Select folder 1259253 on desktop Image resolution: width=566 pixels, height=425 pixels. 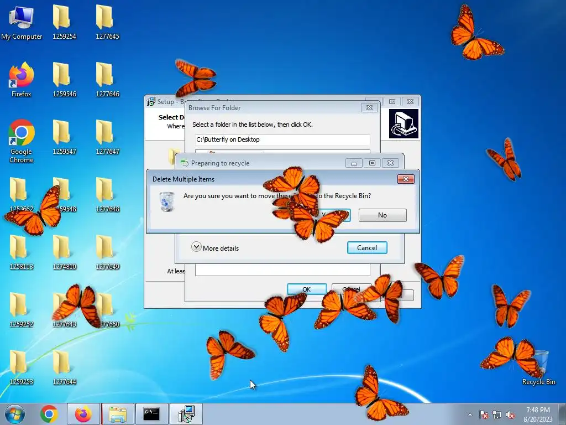tap(22, 367)
